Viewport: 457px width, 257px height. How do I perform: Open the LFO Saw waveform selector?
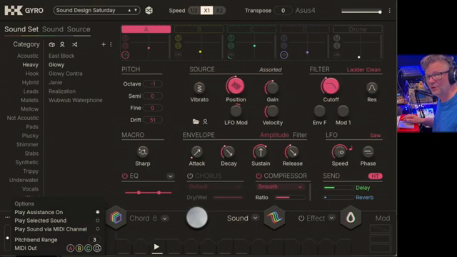click(x=375, y=135)
